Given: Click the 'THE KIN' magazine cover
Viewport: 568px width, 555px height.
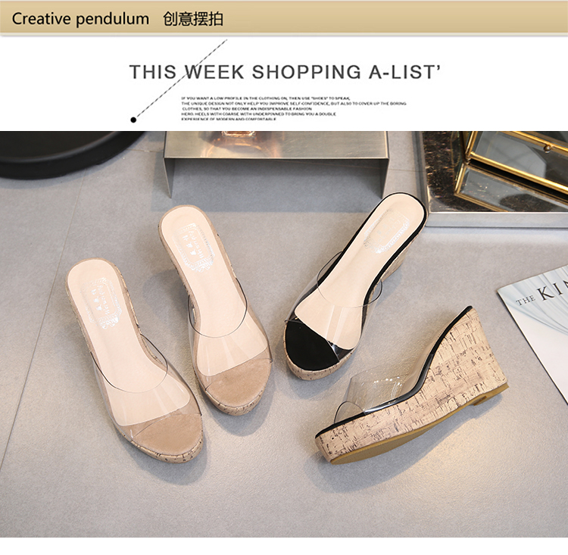Looking at the screenshot, I should (535, 327).
